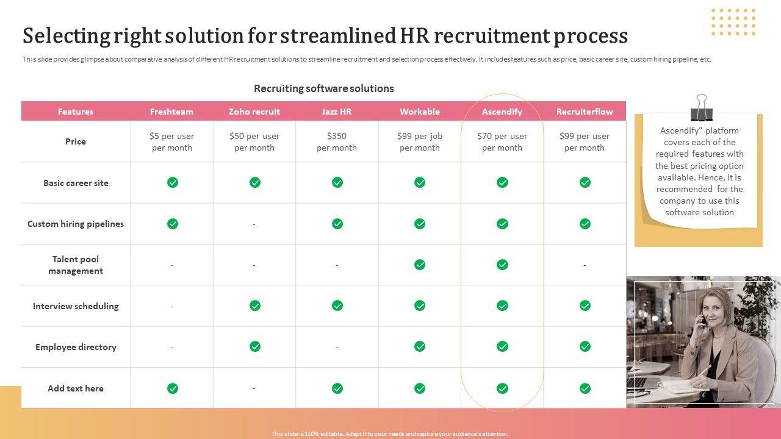Click the Ascendify check mark for Interview scheduling

(x=502, y=305)
